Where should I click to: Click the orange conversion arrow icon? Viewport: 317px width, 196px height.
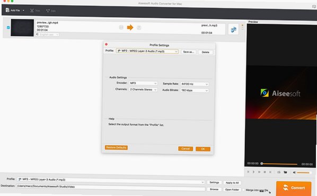pyautogui.click(x=130, y=27)
